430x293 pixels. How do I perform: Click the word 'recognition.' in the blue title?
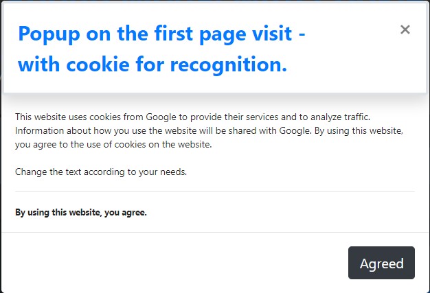point(229,65)
